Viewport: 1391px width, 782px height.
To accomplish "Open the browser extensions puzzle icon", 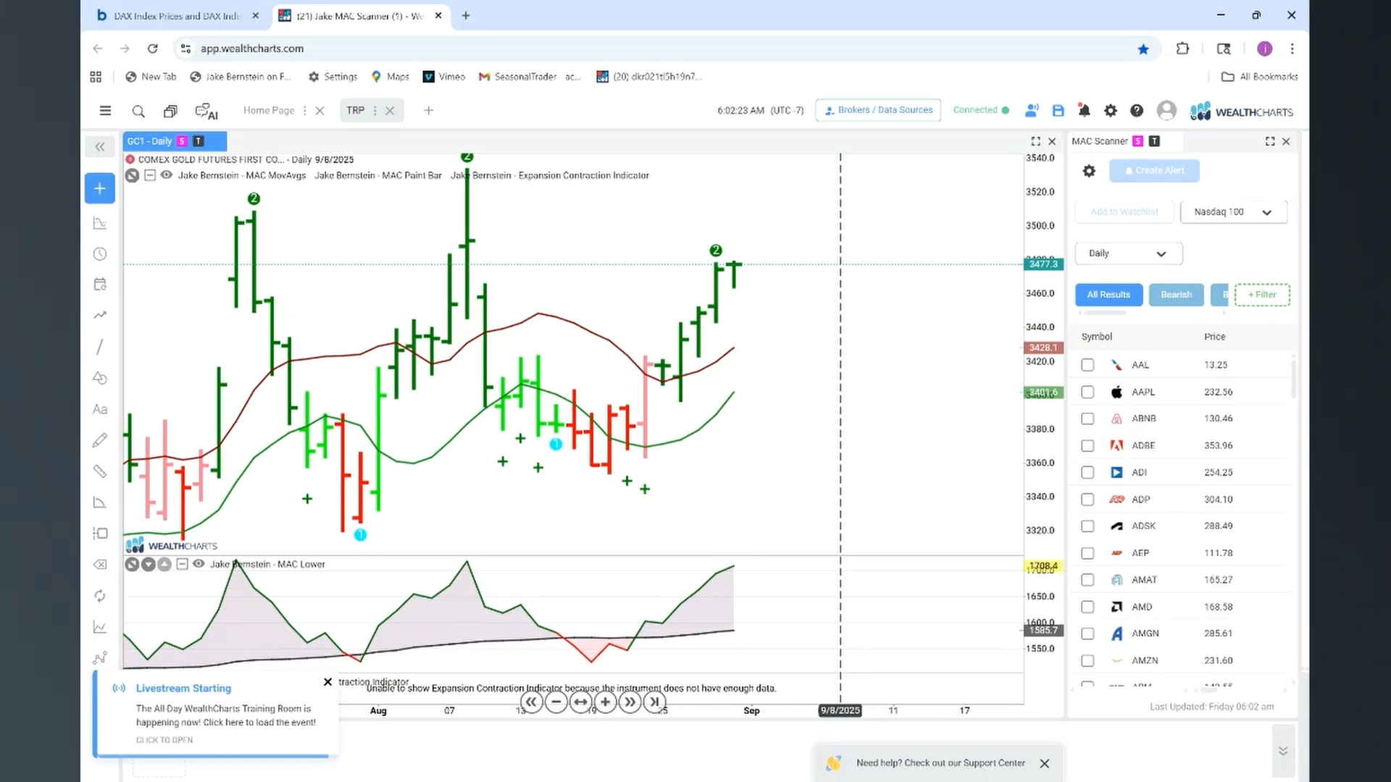I will tap(1182, 49).
